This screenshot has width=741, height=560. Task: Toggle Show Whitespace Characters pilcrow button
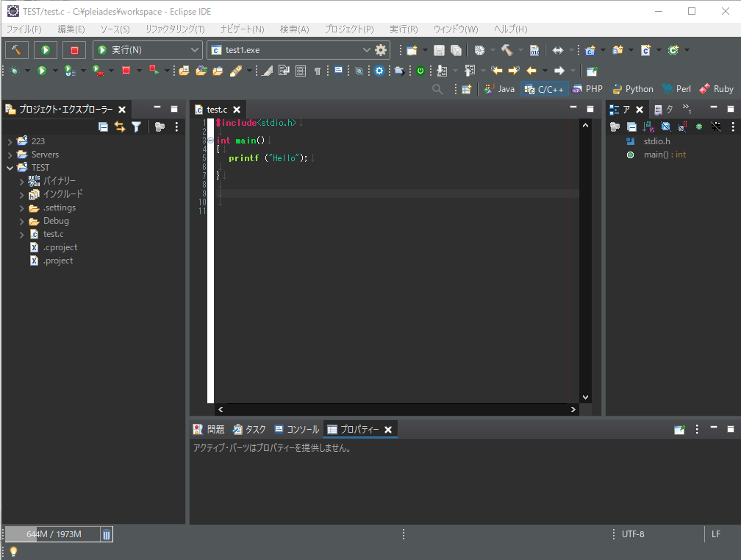pos(318,71)
